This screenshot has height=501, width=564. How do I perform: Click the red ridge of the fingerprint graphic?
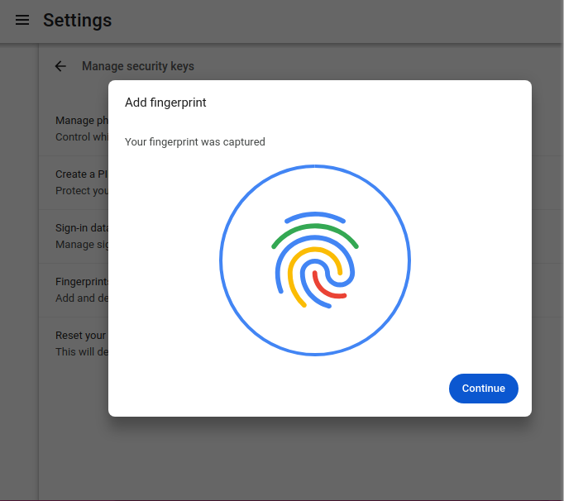click(x=328, y=285)
